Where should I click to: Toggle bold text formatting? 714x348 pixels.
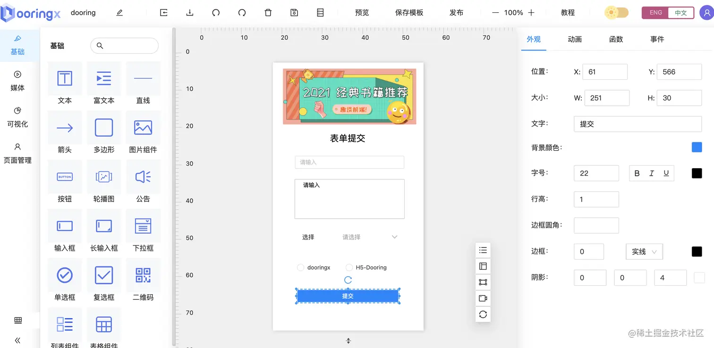click(x=637, y=173)
